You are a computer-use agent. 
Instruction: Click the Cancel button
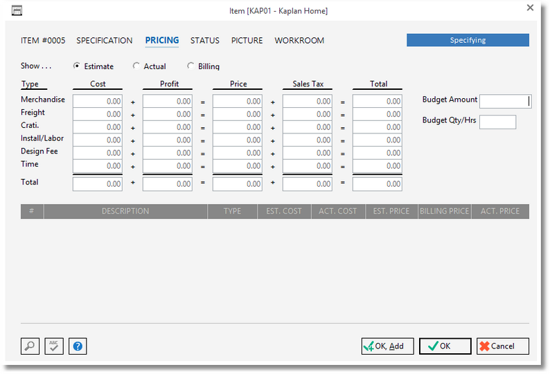[503, 346]
